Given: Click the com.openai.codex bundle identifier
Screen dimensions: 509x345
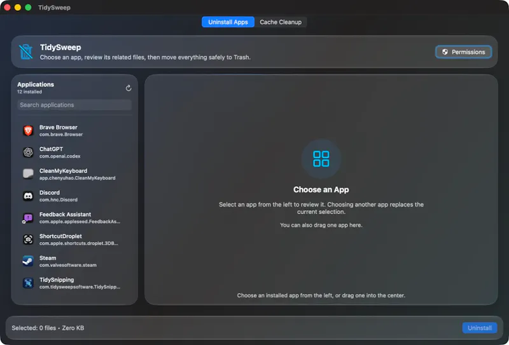Looking at the screenshot, I should click(x=60, y=156).
